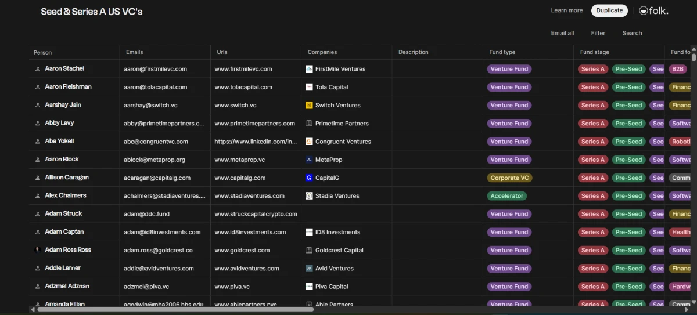Click person icon beside Aaron Block
Screen dimensions: 697x315
coord(38,160)
